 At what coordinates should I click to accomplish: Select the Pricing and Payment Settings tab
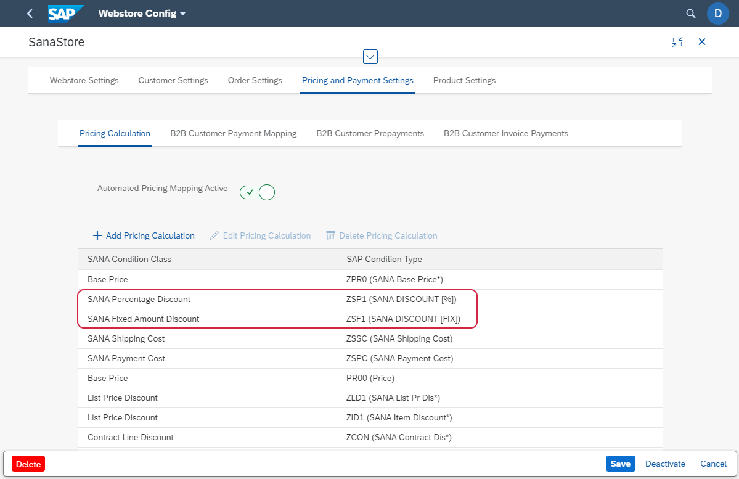(357, 81)
